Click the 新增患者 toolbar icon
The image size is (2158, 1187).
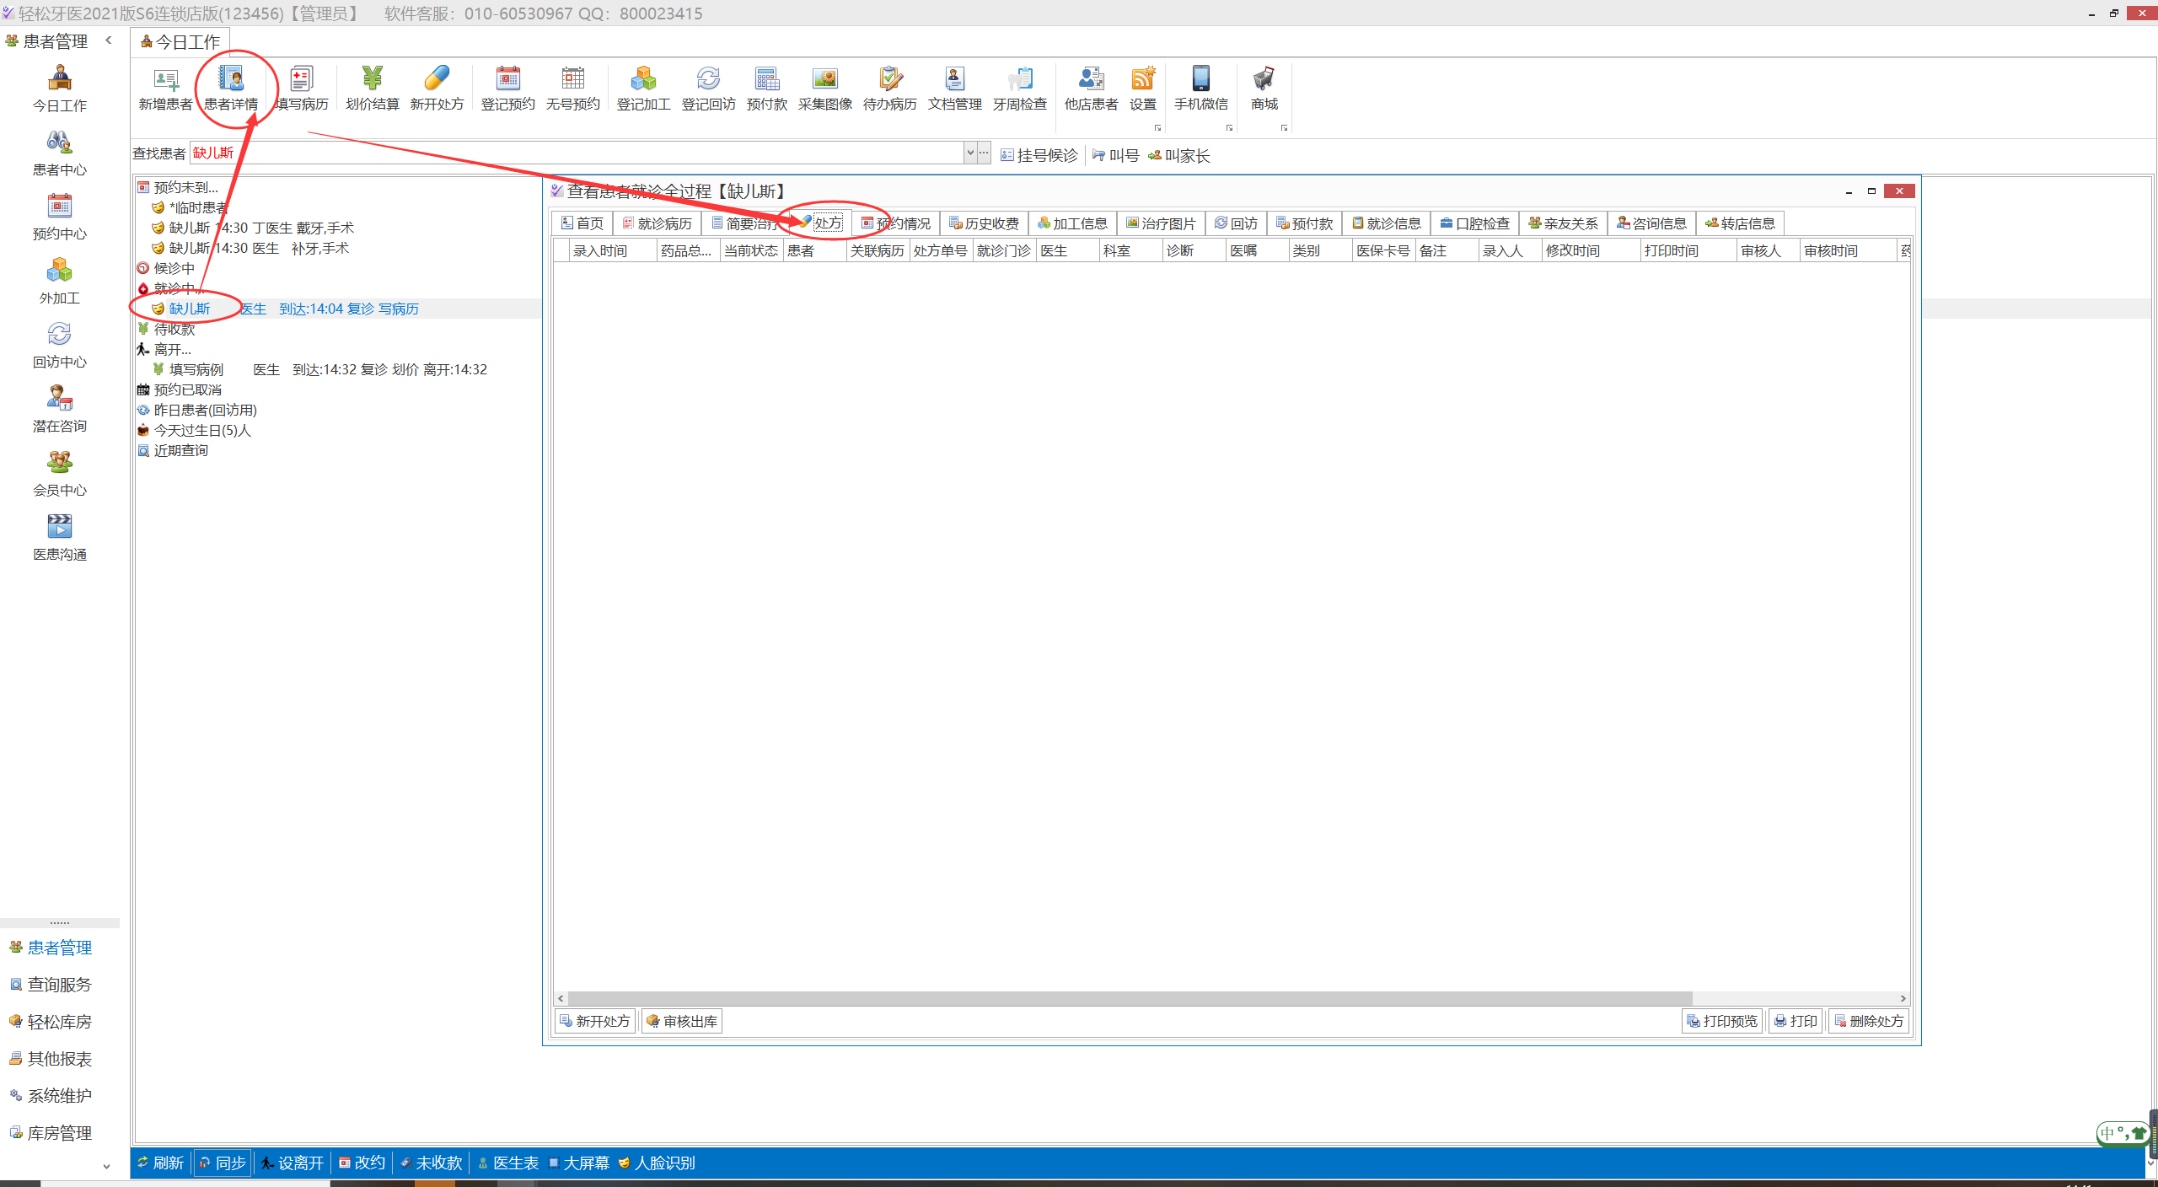[165, 89]
